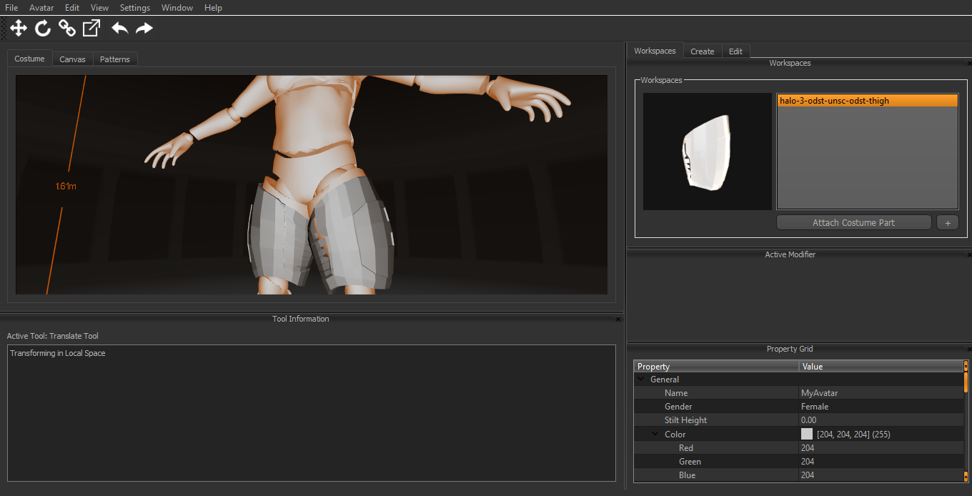Click the Active Tool: Translate Tool text
Viewport: 972px width, 496px height.
coord(53,336)
